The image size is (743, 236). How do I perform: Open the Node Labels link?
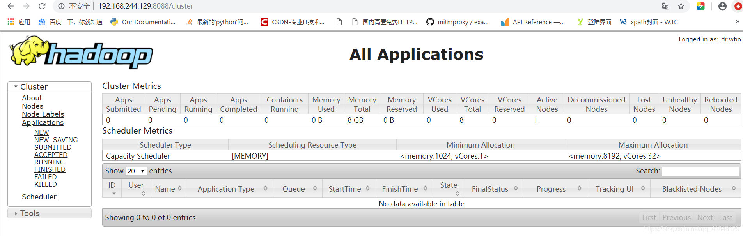point(43,114)
